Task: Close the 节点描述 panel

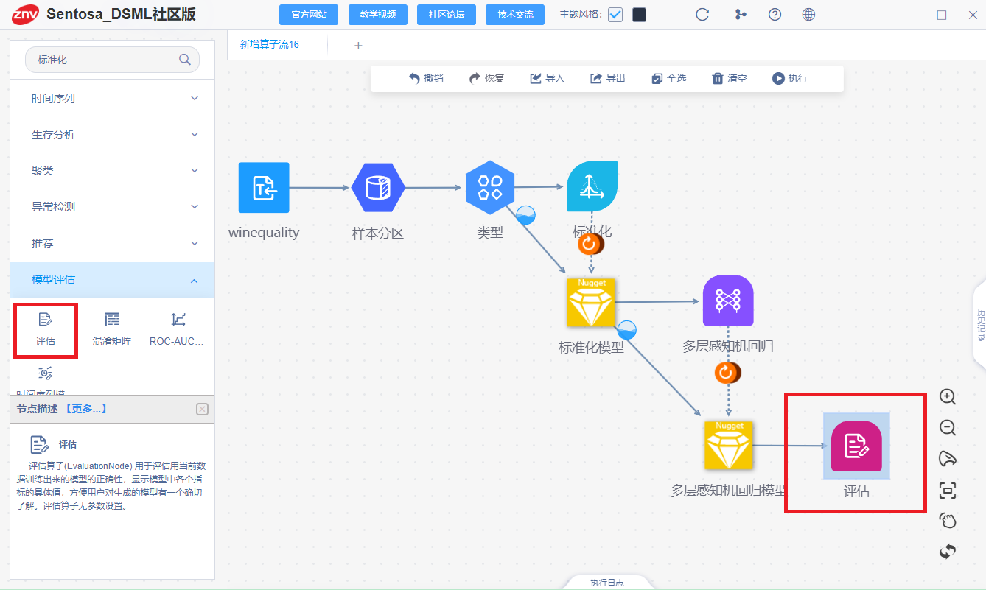Action: (x=203, y=410)
